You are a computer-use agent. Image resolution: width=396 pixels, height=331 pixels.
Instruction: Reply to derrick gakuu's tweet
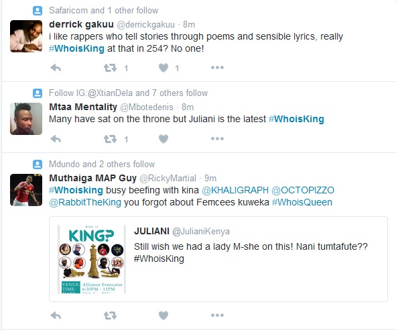[x=56, y=68]
